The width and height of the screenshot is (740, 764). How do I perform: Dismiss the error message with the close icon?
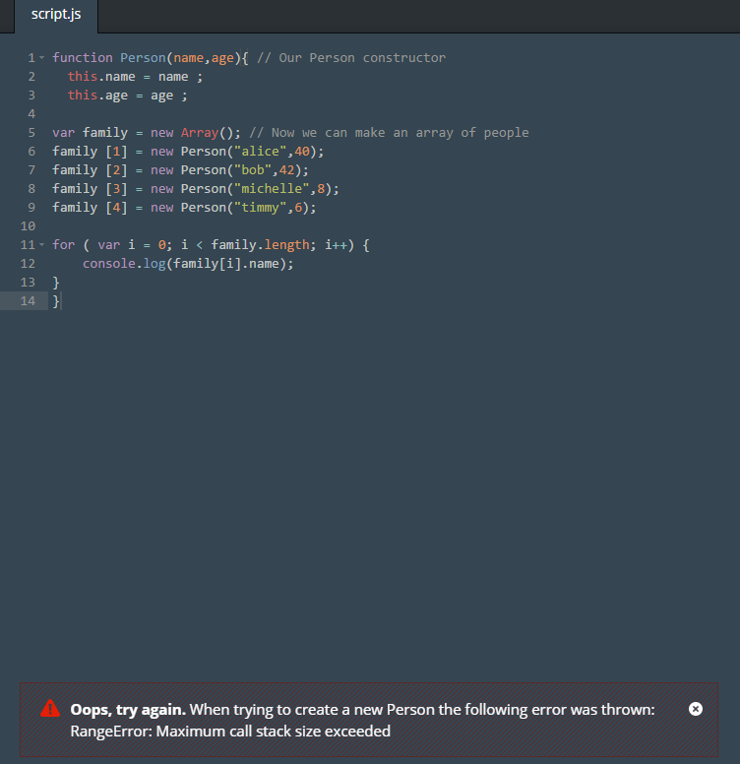pos(696,709)
